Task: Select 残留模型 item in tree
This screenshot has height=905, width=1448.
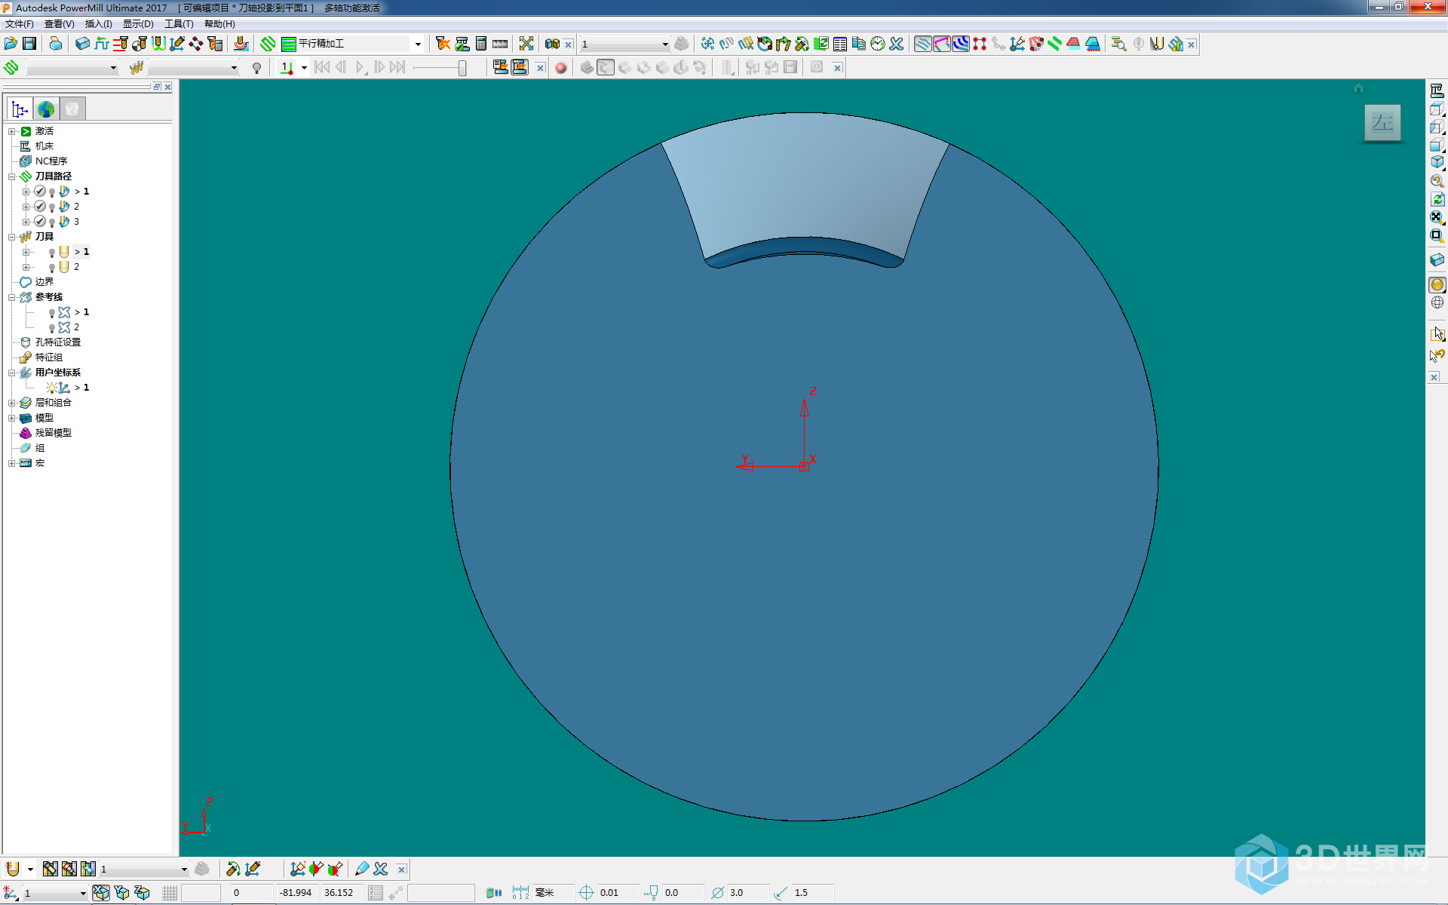Action: (x=54, y=433)
